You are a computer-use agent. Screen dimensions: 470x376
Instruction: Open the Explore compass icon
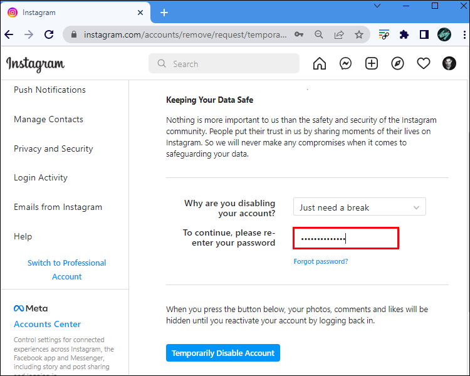point(397,63)
